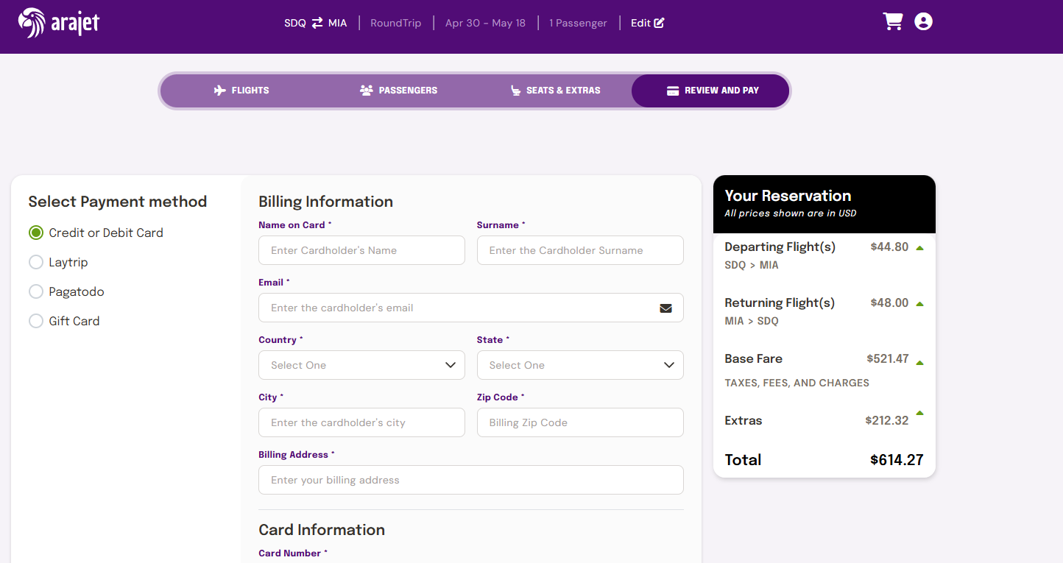The width and height of the screenshot is (1063, 563).
Task: Open the shopping cart icon
Action: click(893, 21)
